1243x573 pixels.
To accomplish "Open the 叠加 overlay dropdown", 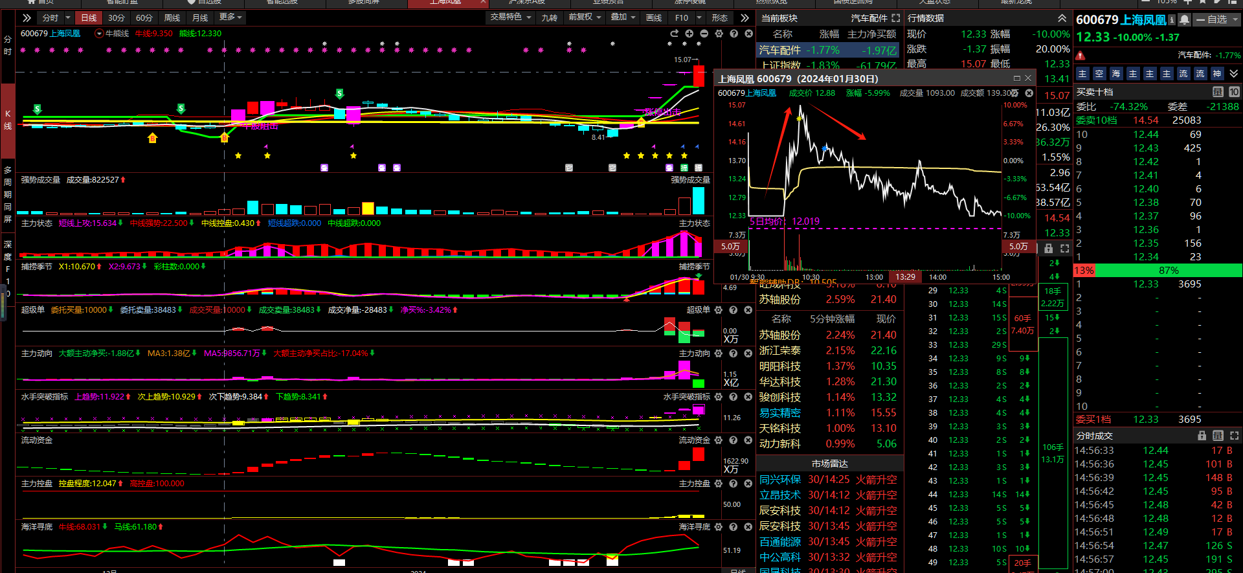I will 623,17.
